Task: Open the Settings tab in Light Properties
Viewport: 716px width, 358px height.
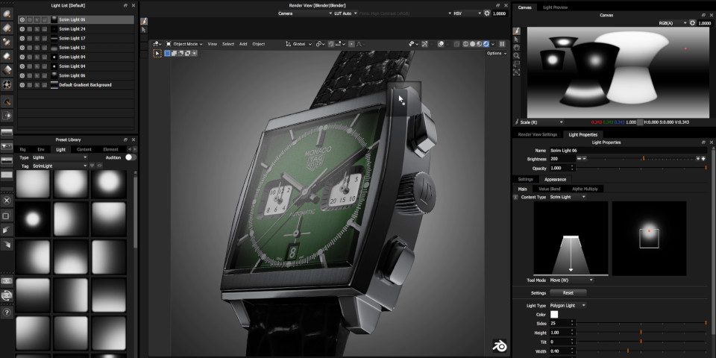Action: 525,180
